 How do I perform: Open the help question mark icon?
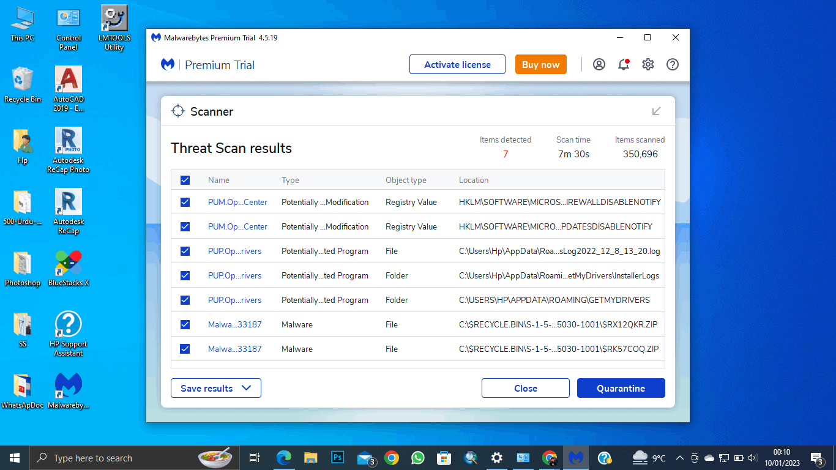[x=673, y=64]
